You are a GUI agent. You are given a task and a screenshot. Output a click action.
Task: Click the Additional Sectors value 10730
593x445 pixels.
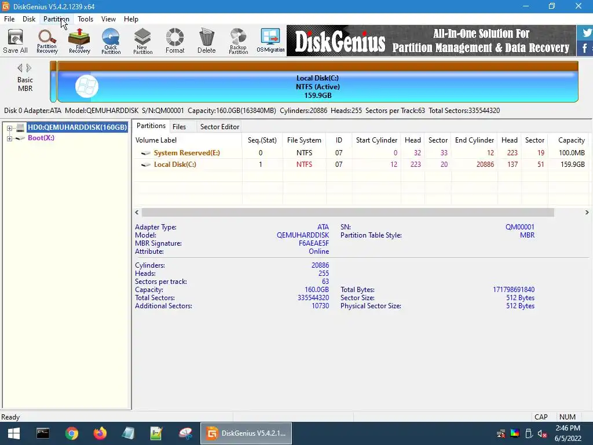tap(320, 306)
